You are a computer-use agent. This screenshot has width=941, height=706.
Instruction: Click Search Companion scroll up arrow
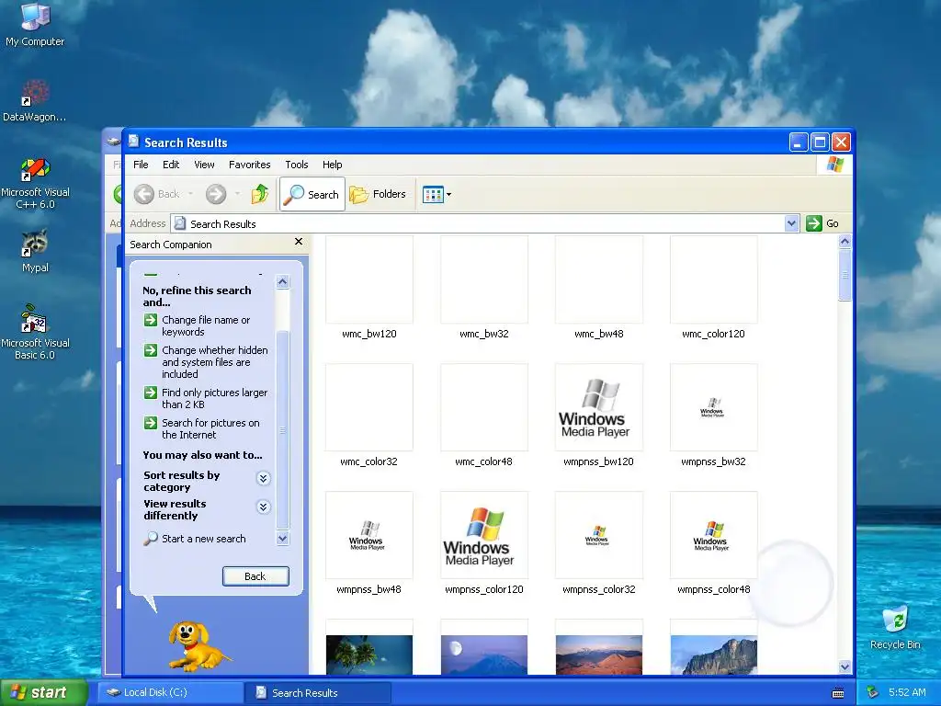tap(283, 282)
